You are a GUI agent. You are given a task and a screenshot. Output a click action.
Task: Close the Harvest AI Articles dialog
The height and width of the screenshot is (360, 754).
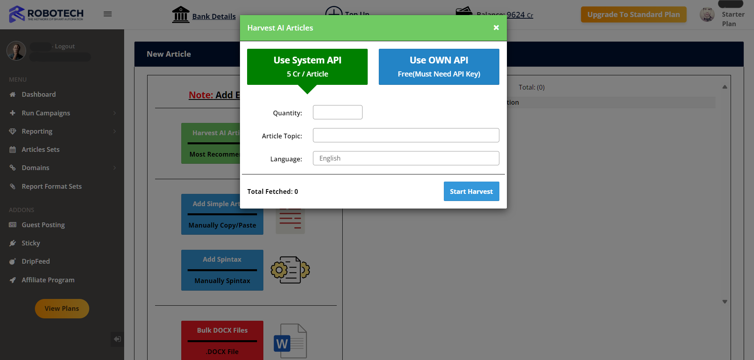tap(496, 28)
